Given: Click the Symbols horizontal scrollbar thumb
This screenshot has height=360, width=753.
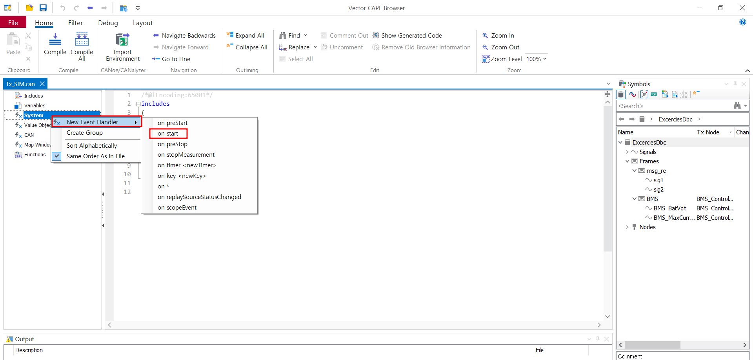Looking at the screenshot, I should coord(652,345).
